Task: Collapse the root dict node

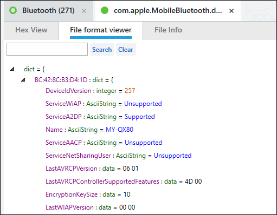Action: click(12, 69)
